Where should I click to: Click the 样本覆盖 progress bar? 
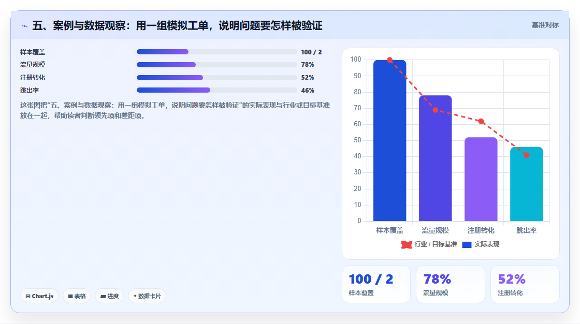tap(217, 52)
